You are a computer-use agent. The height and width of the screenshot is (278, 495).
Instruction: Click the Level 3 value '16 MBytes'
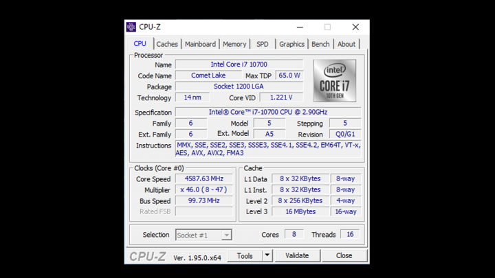tap(300, 212)
